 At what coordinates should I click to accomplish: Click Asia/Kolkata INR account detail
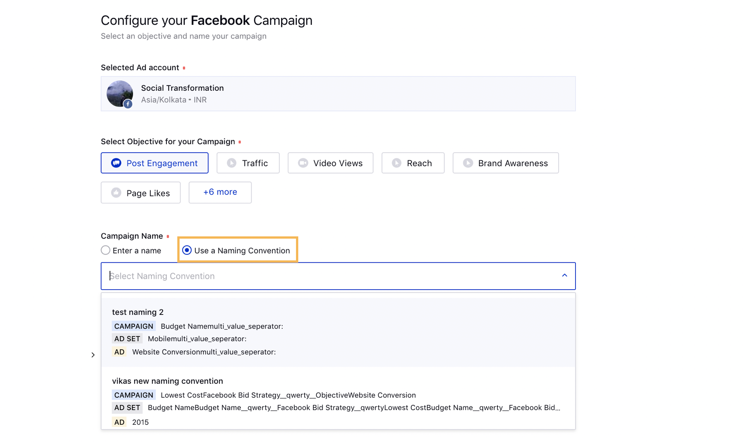tap(174, 100)
